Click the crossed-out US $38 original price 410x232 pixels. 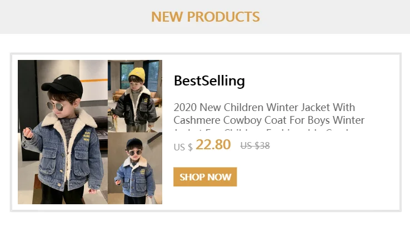[x=255, y=145]
